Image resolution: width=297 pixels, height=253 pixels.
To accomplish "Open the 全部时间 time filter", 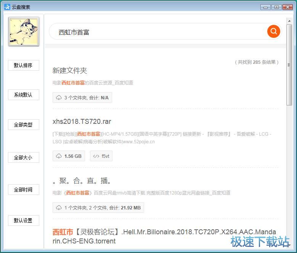I will 24,190.
